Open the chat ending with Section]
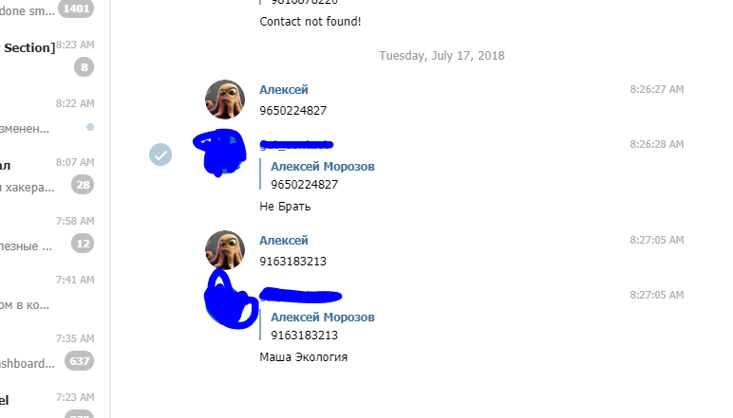The width and height of the screenshot is (733, 418). tap(47, 58)
